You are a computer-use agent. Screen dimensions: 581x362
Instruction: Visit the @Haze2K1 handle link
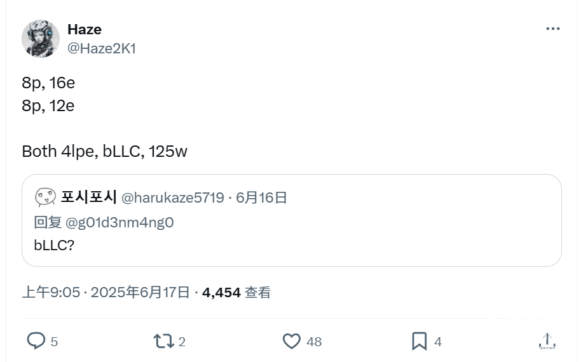click(x=102, y=48)
